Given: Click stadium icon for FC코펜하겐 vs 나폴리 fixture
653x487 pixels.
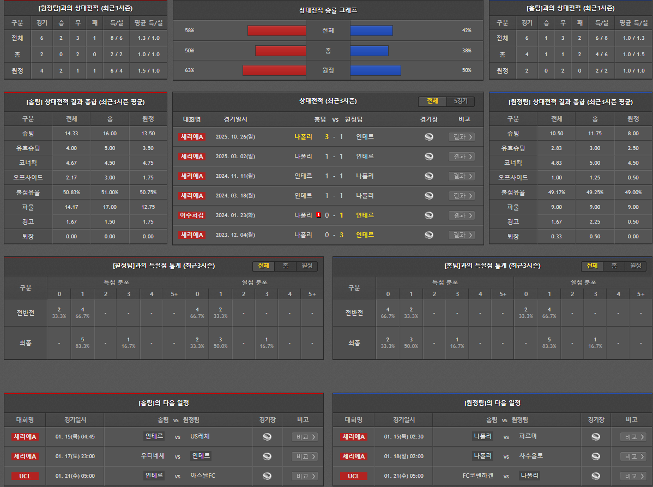Looking at the screenshot, I should click(596, 476).
